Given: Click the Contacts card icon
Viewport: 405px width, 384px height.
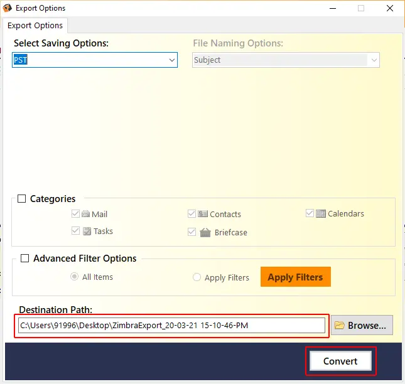Looking at the screenshot, I should coord(203,214).
